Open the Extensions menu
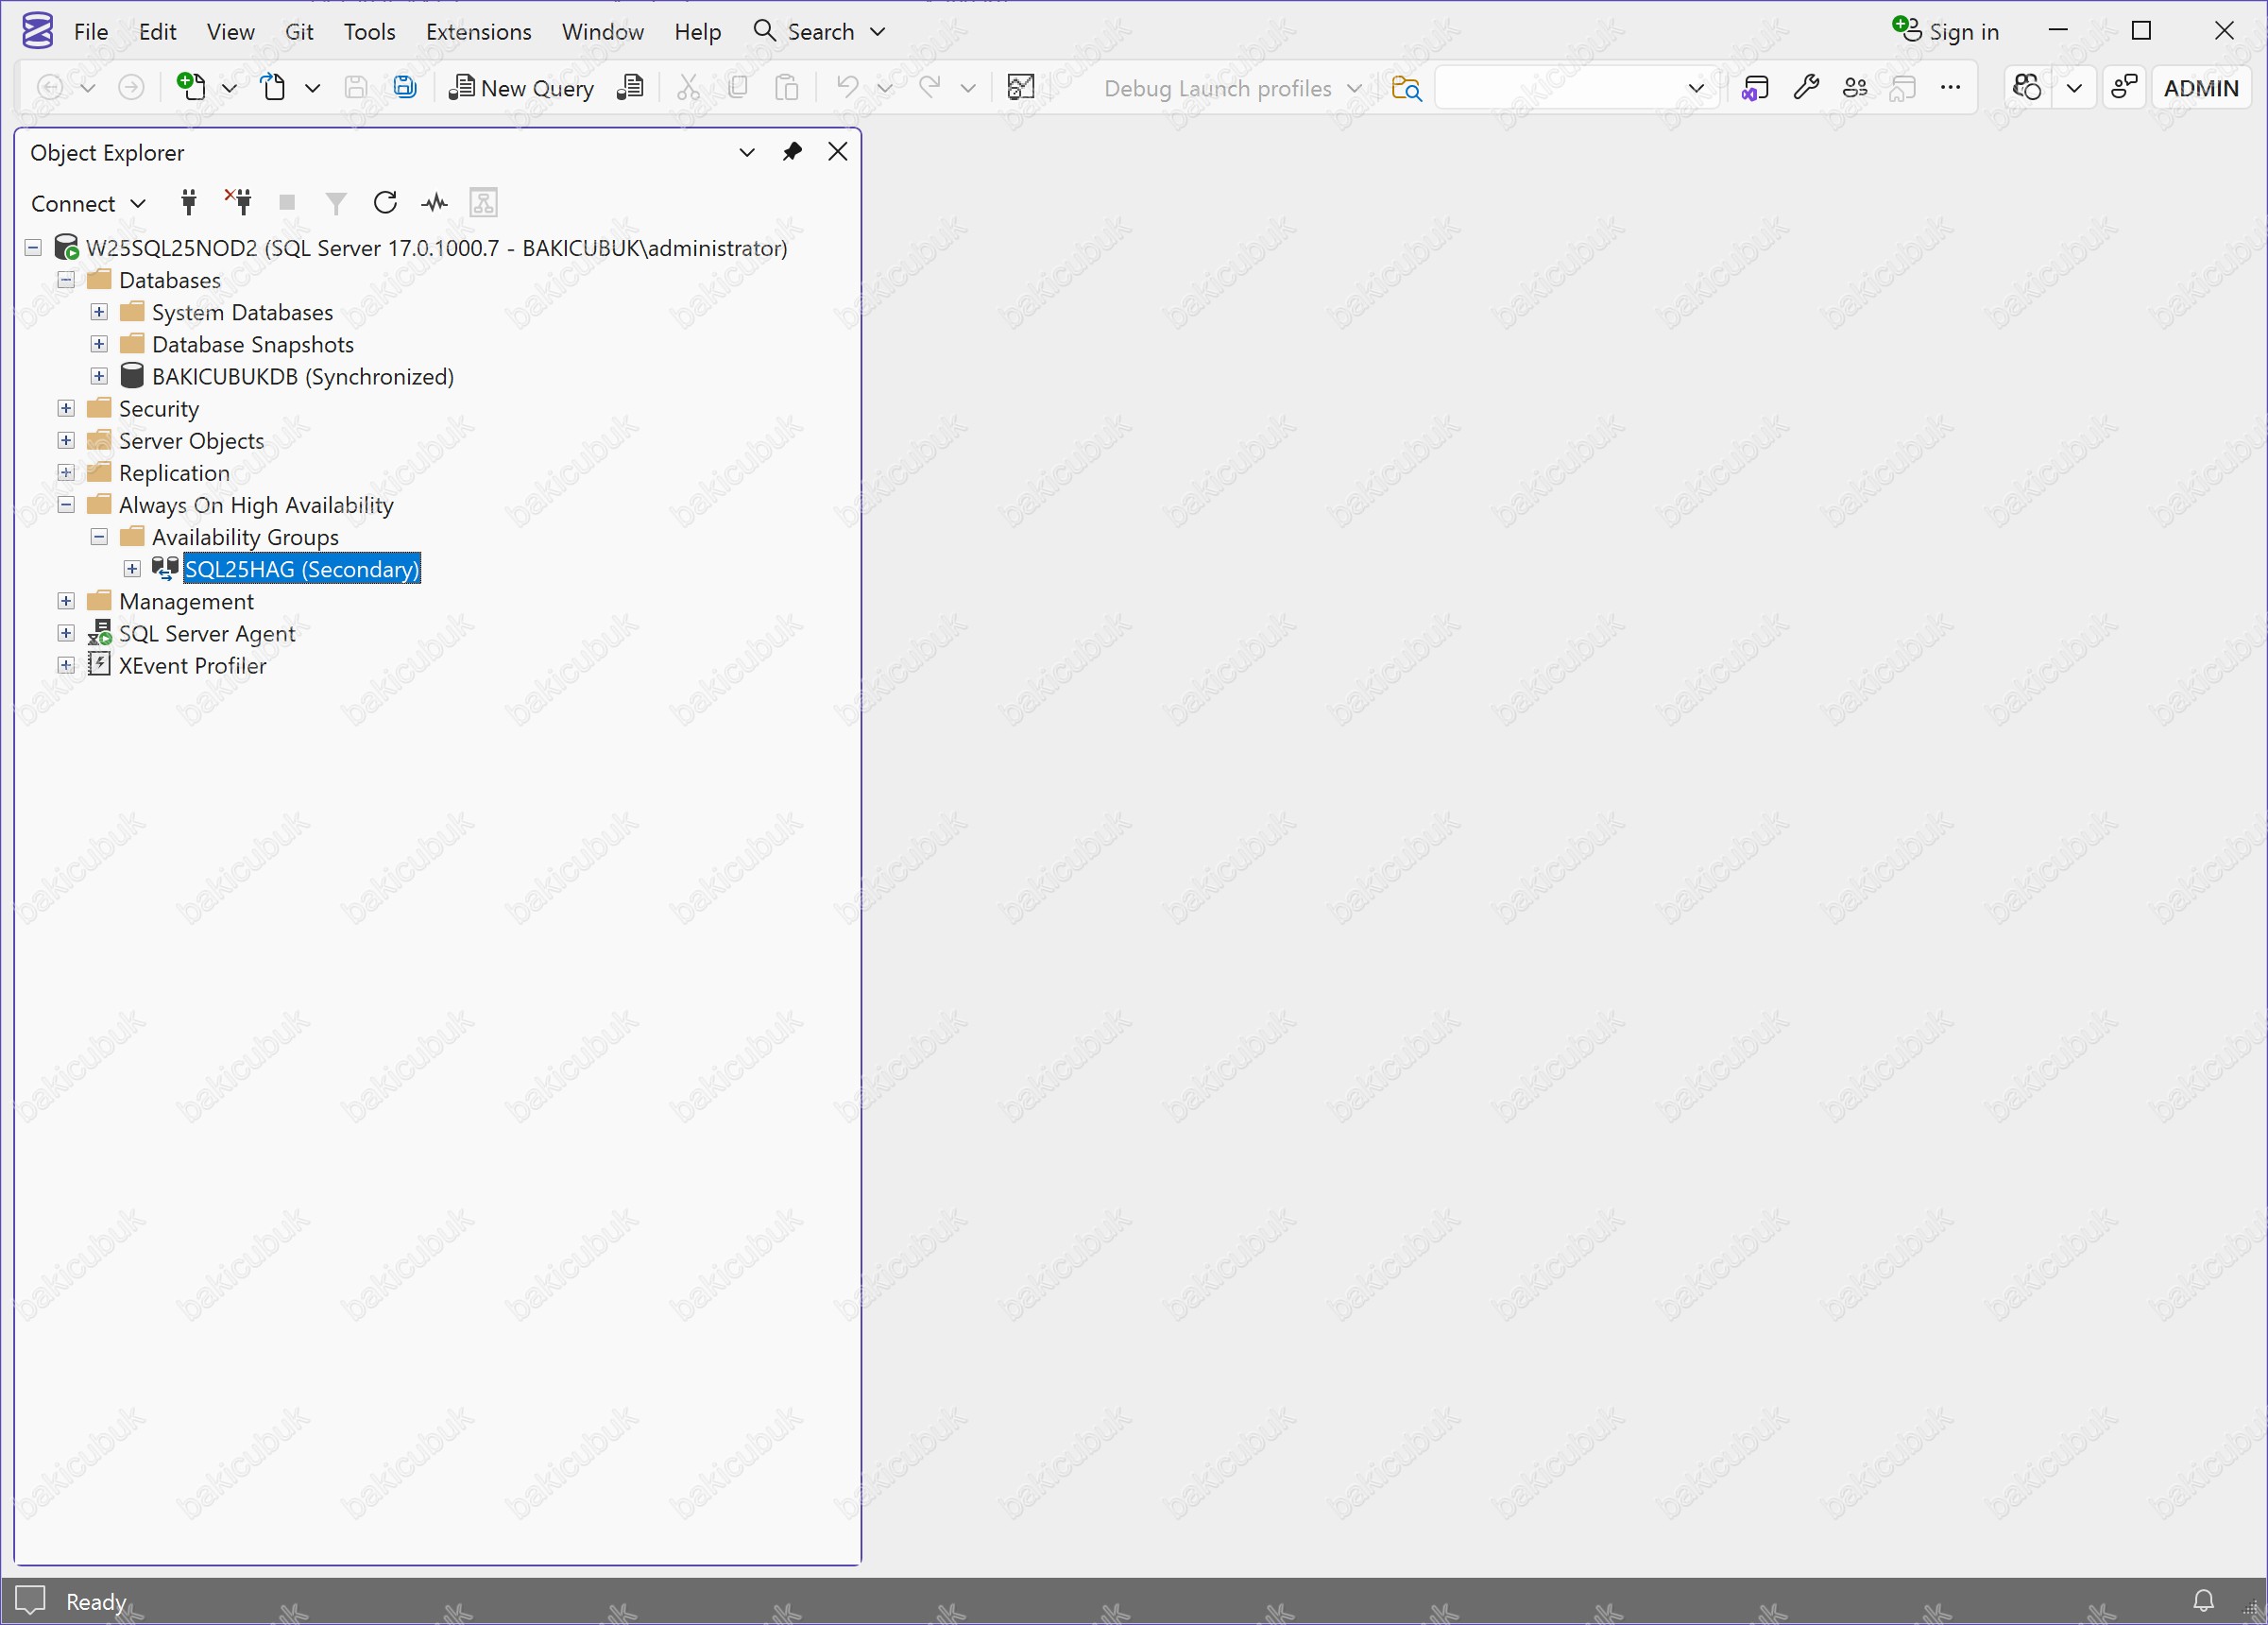The width and height of the screenshot is (2268, 1625). point(478,32)
